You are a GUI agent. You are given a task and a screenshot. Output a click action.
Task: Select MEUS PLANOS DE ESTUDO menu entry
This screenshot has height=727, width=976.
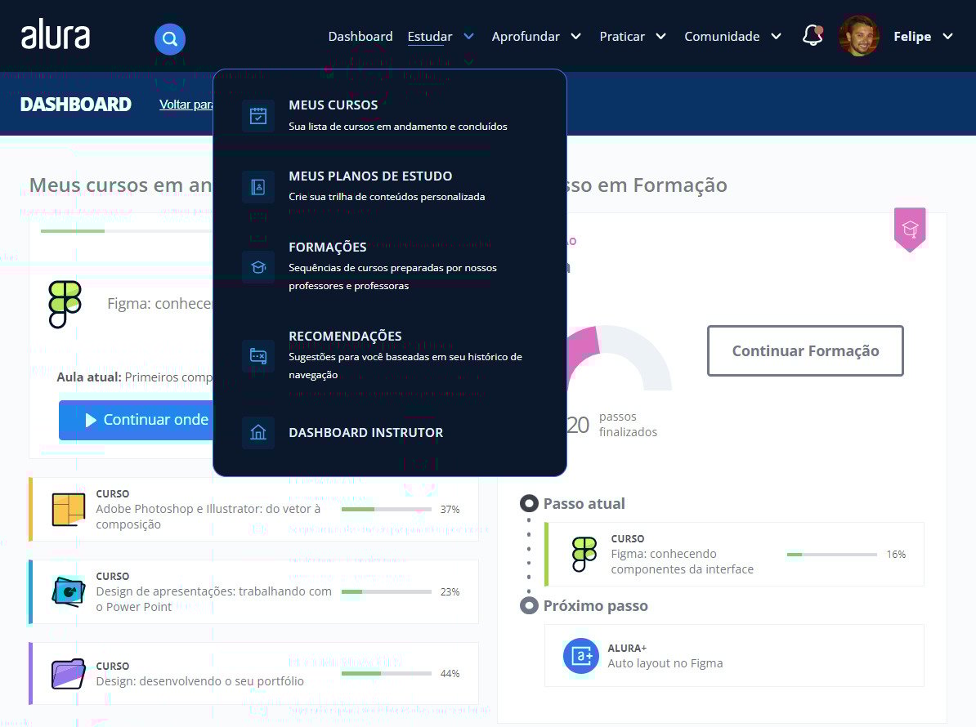[x=390, y=186]
